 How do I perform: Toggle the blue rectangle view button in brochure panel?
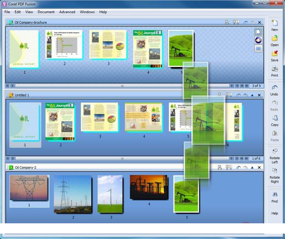pyautogui.click(x=258, y=48)
